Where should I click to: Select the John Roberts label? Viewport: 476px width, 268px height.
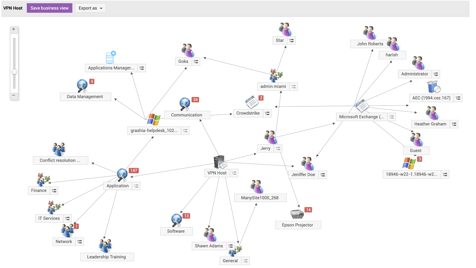370,44
